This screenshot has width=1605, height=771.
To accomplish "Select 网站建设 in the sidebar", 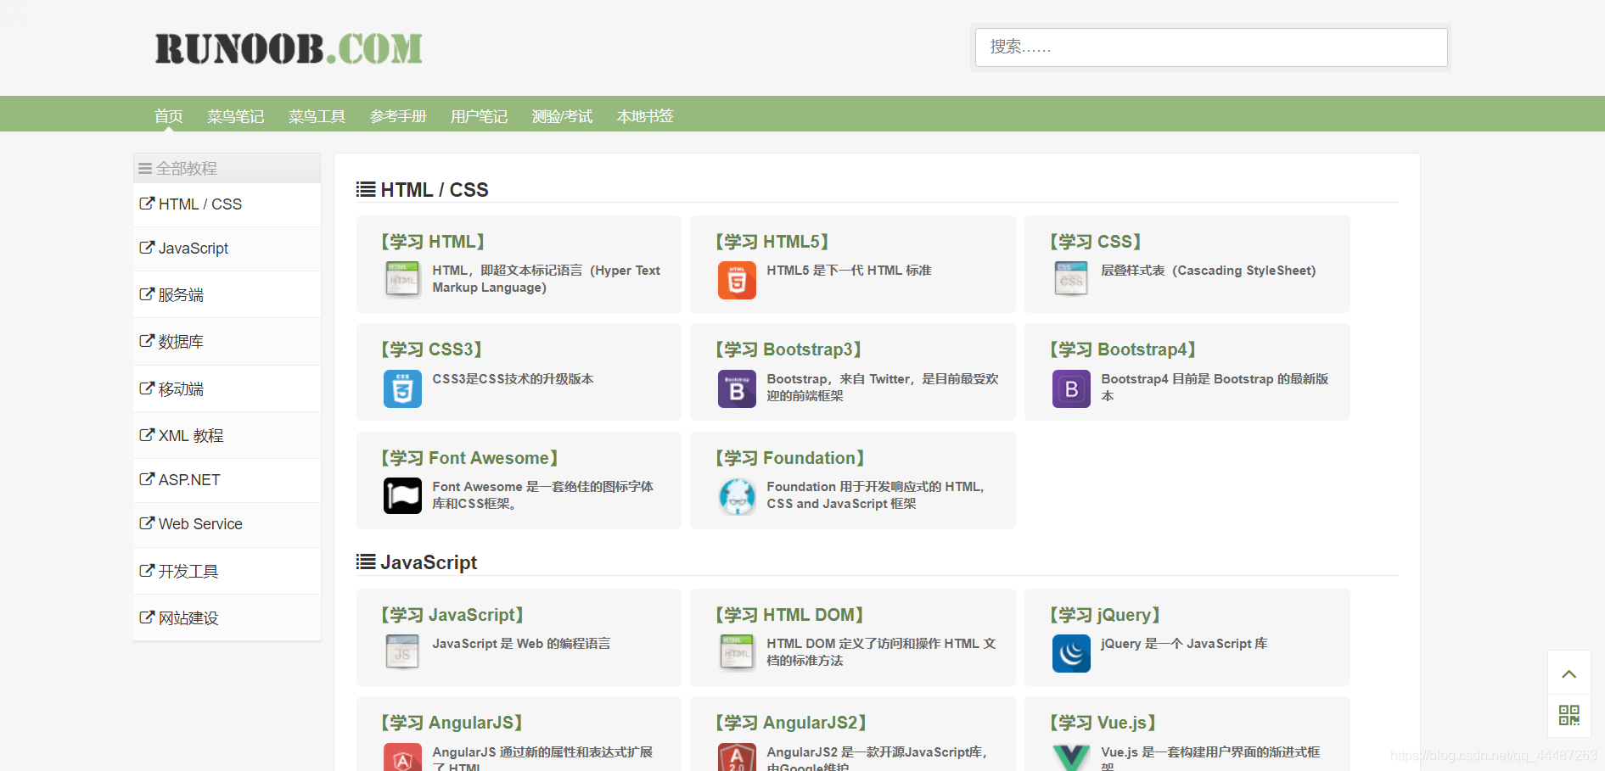I will (227, 618).
